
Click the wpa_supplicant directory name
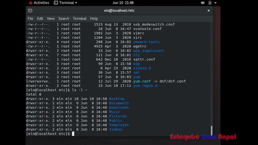(149, 51)
